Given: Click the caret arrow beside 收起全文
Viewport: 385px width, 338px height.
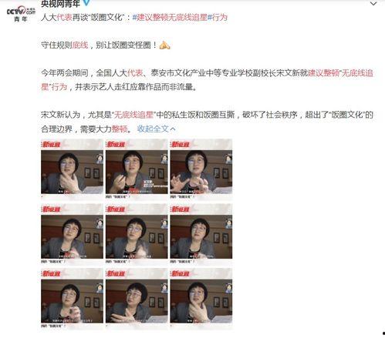Looking at the screenshot, I should click(x=173, y=129).
